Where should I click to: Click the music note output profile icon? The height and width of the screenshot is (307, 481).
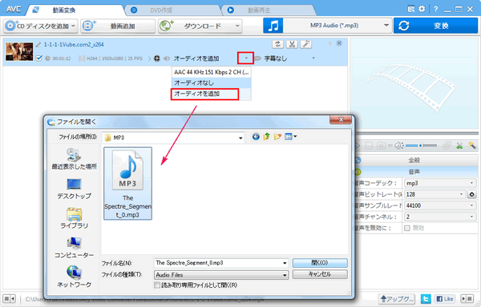point(273,26)
